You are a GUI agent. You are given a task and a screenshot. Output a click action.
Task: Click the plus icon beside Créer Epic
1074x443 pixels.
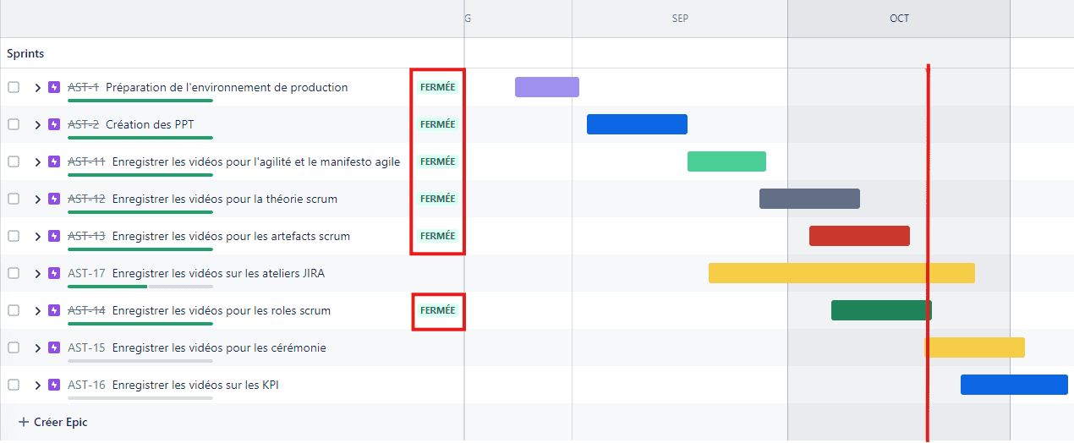[24, 422]
